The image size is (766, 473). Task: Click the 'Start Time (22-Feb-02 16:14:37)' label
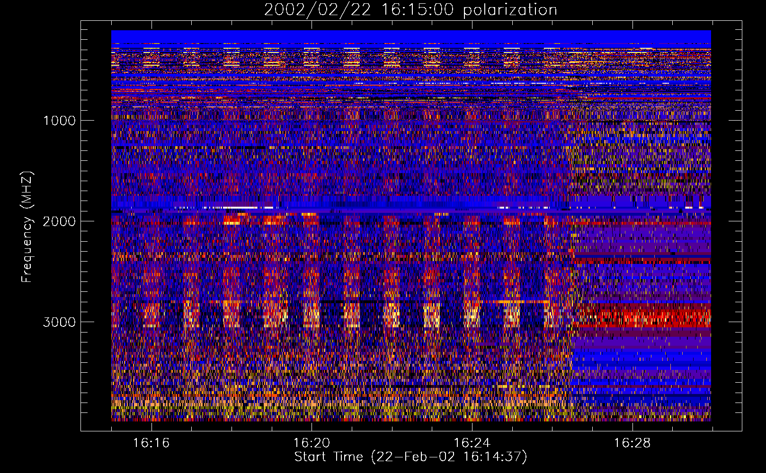[x=410, y=457]
